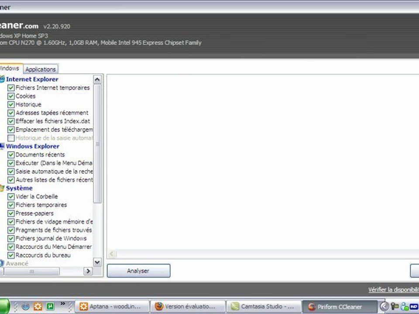The height and width of the screenshot is (314, 419).
Task: Uncheck Internet Explorer Historique
Action: tap(11, 104)
